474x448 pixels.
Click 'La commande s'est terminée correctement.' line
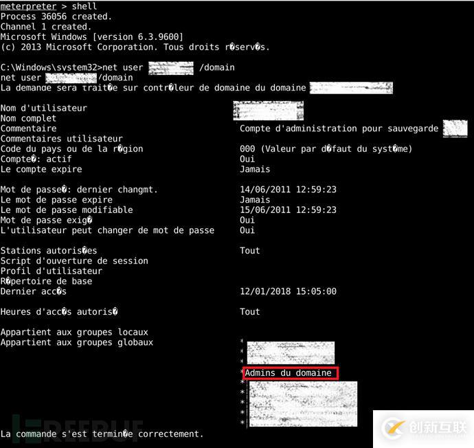click(x=102, y=434)
